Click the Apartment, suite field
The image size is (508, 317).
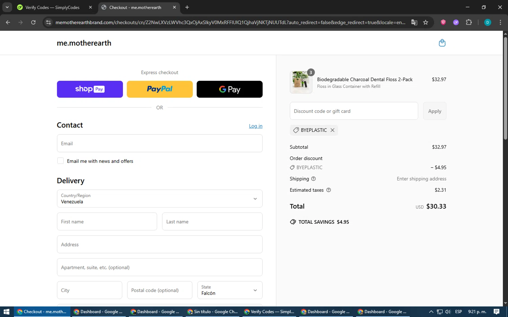coord(160,267)
